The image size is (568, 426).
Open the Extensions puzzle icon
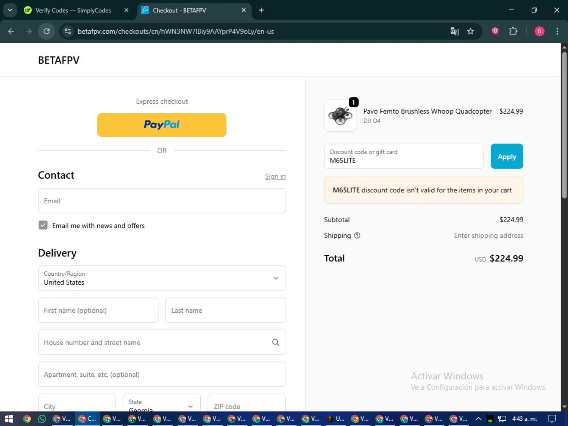pyautogui.click(x=513, y=31)
